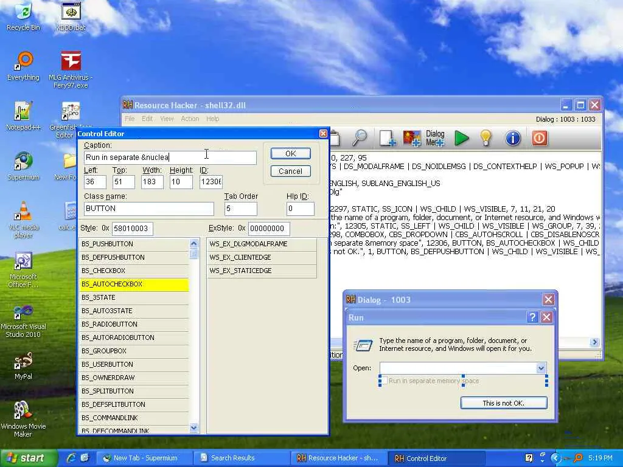Click Internet Explorer quick launch icon
This screenshot has width=623, height=467.
pyautogui.click(x=72, y=458)
